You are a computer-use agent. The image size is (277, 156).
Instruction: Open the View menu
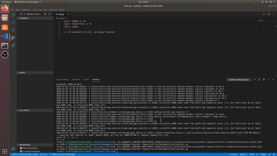point(35,10)
